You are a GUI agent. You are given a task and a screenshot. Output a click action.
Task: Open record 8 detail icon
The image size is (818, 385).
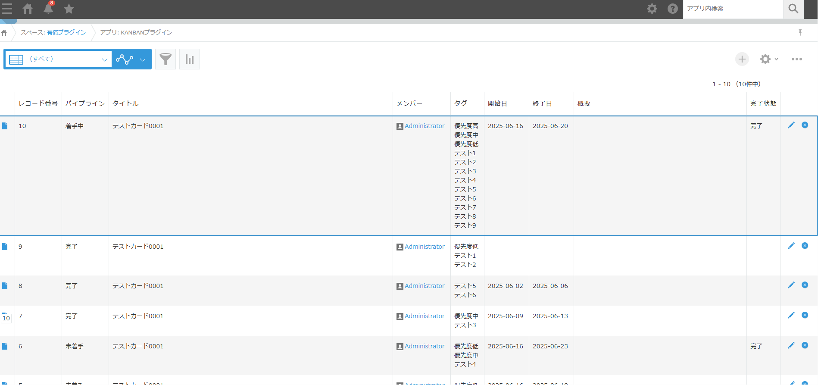point(5,286)
